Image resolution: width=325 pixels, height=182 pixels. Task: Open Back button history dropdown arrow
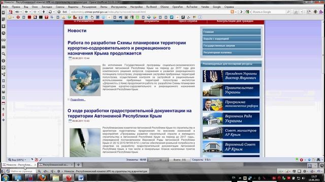[x=30, y=12]
